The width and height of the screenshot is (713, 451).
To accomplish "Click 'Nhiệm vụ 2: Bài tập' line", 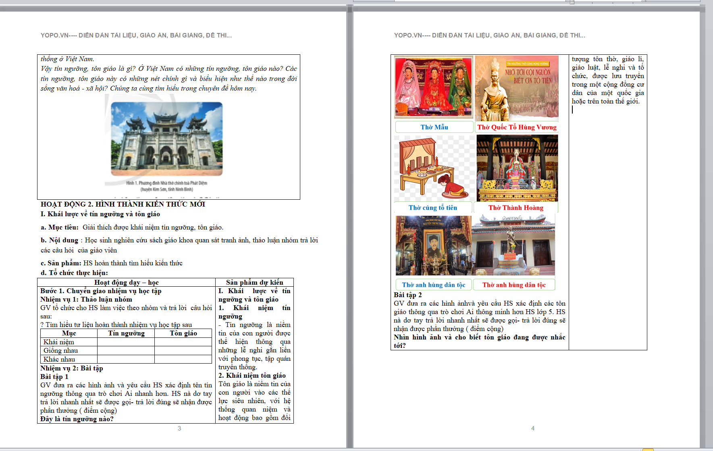I will click(72, 368).
